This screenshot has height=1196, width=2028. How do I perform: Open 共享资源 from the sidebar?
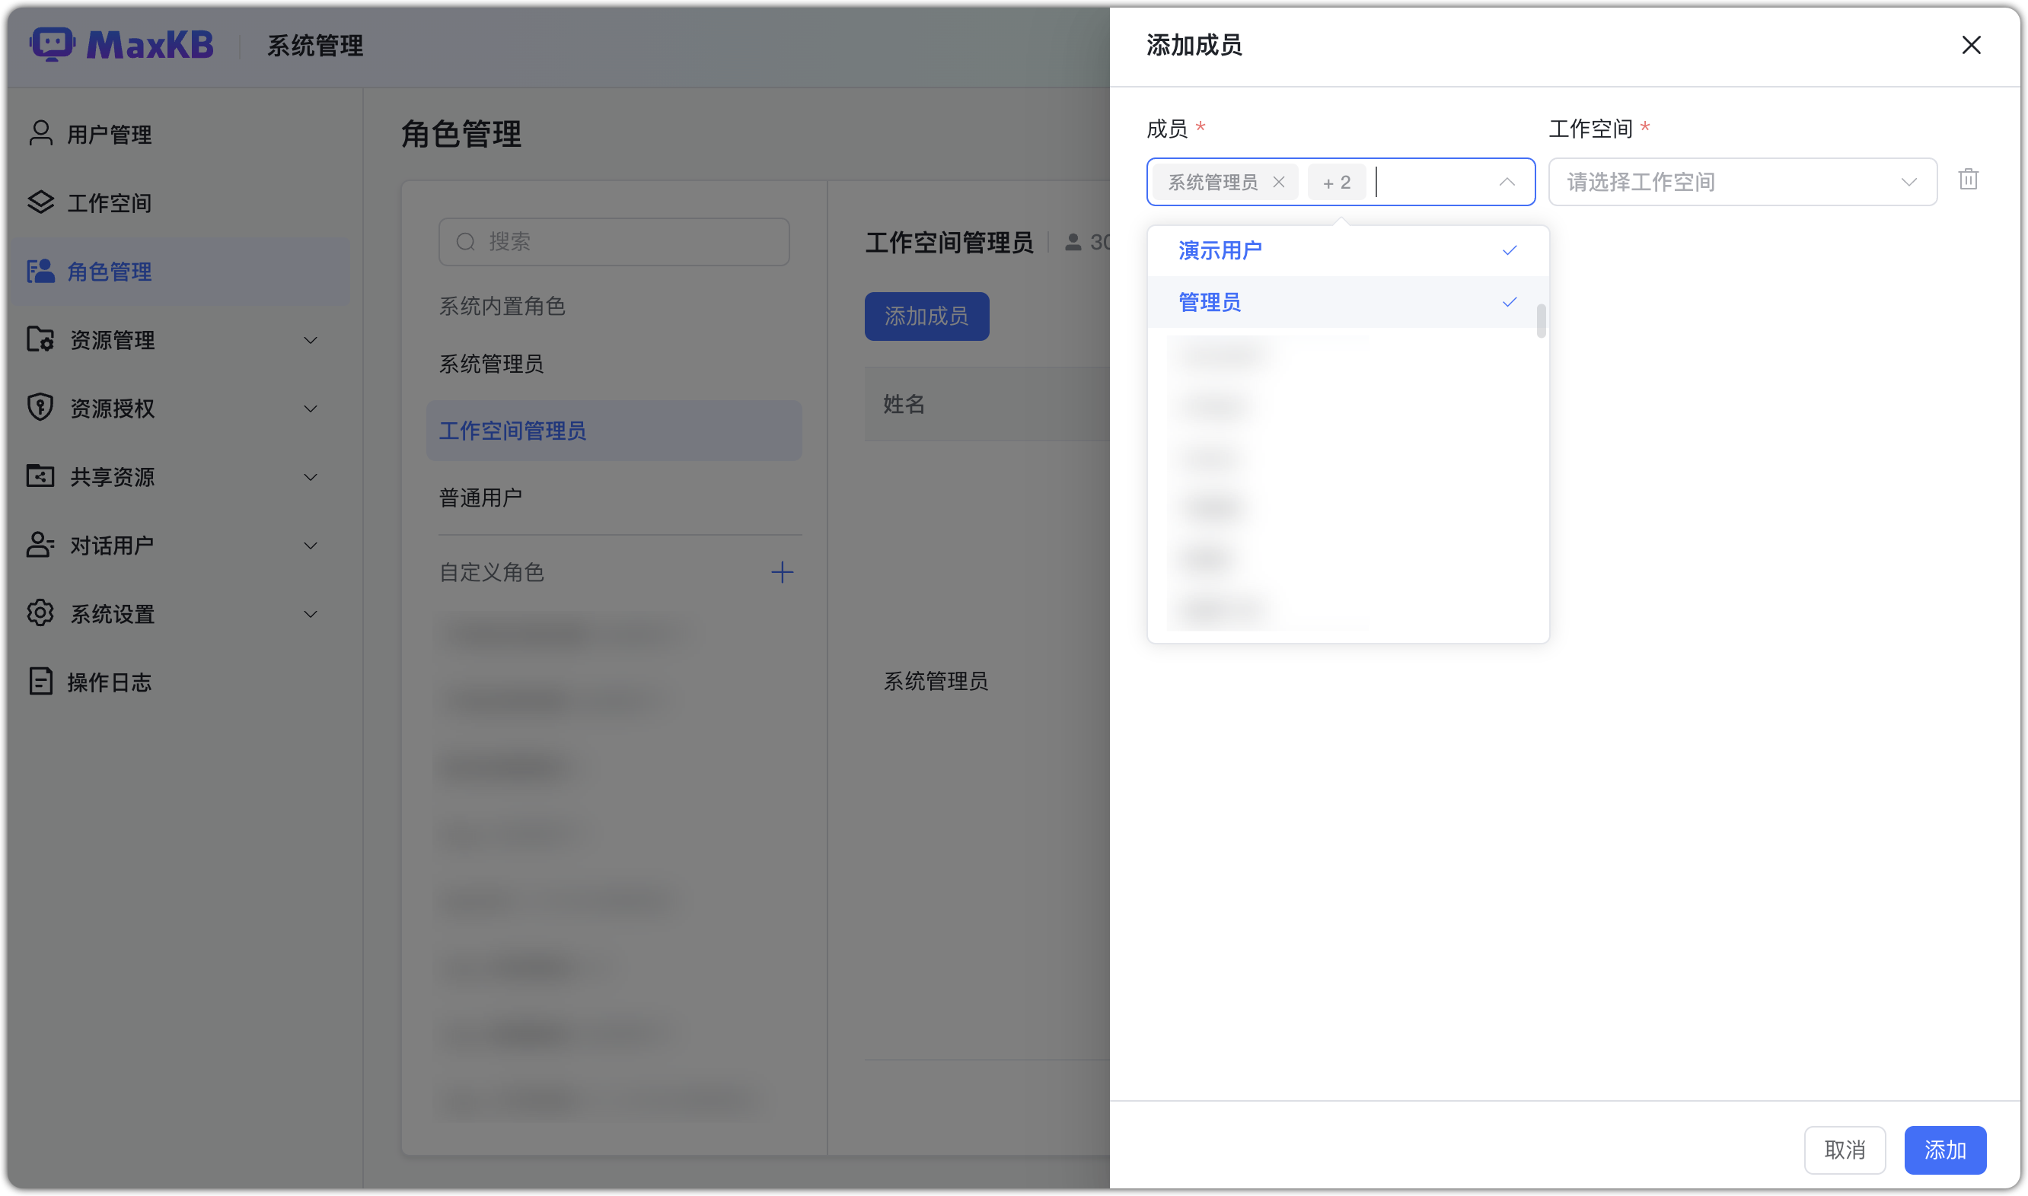pos(40,476)
